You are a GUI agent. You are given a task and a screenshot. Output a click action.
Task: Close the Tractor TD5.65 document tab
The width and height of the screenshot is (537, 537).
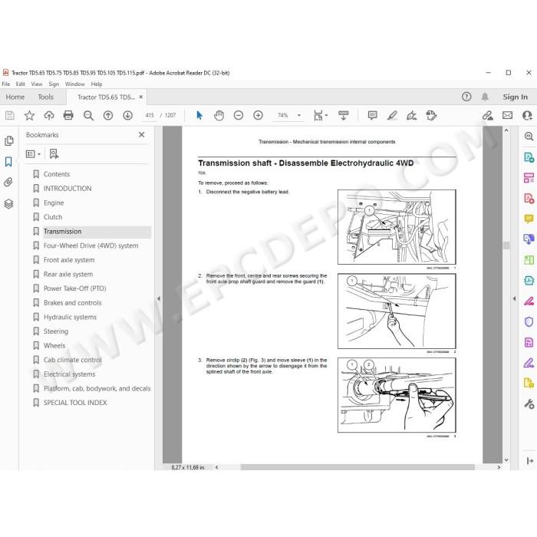click(140, 97)
